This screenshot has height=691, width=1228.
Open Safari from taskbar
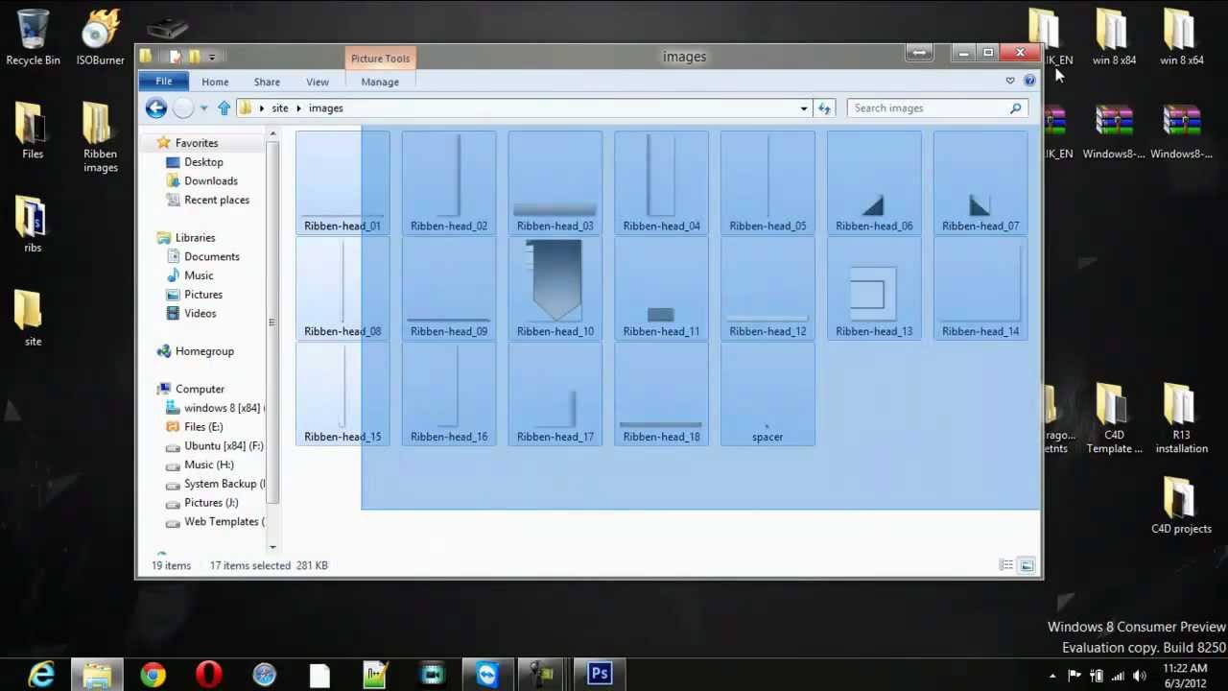264,675
